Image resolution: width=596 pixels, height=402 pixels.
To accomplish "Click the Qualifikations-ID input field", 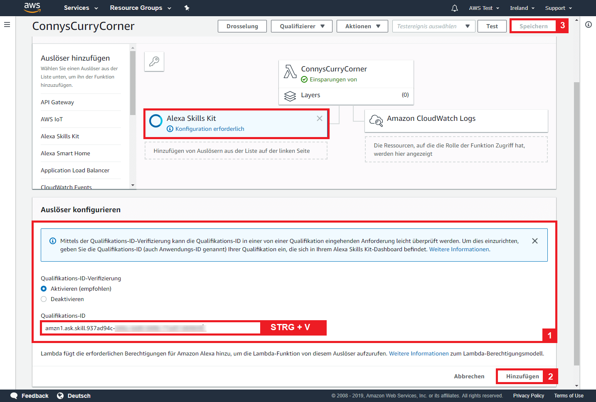I will coord(150,328).
